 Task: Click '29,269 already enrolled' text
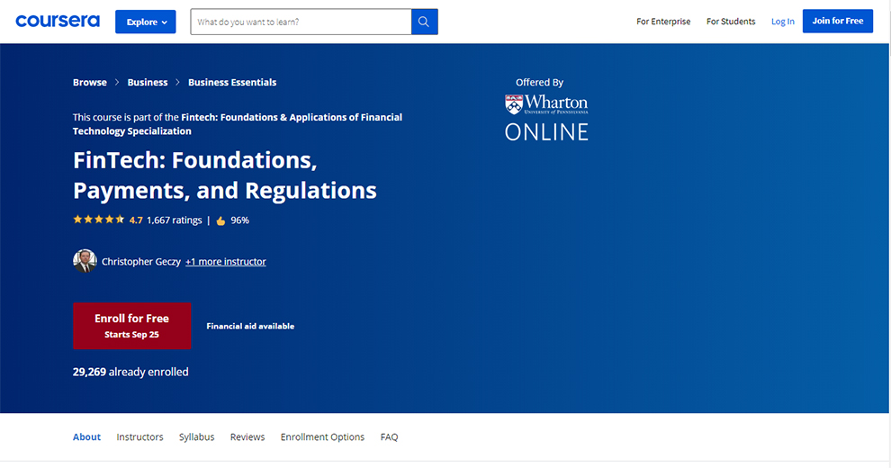pos(130,372)
